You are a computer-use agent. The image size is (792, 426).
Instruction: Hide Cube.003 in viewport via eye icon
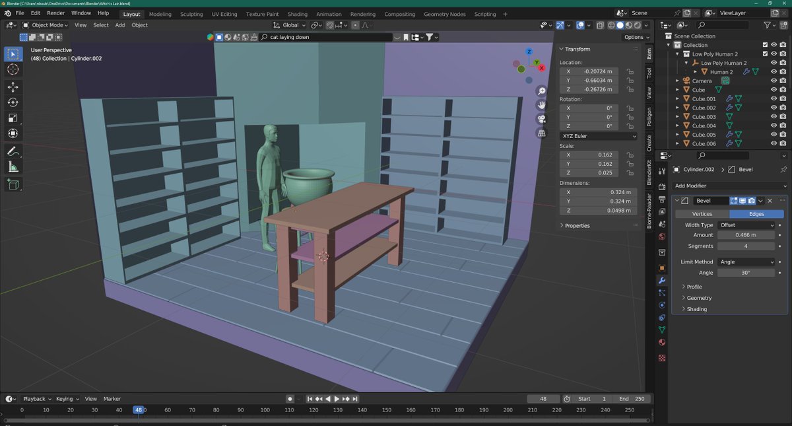point(774,116)
